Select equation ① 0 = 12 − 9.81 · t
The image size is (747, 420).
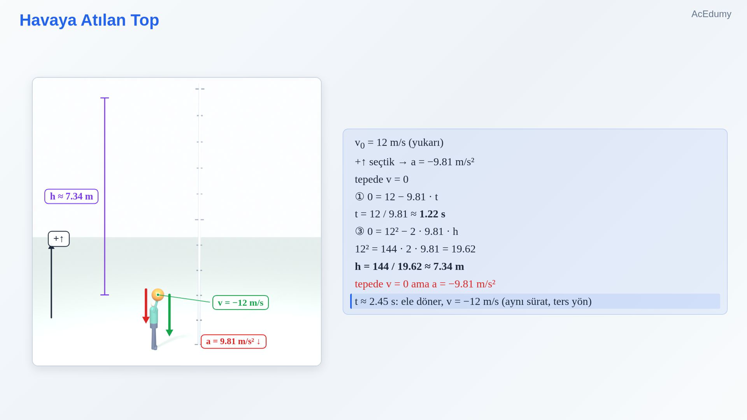pos(396,197)
